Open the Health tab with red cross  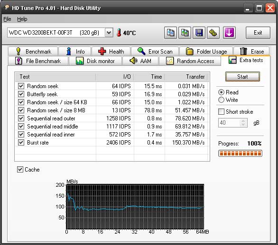111,51
